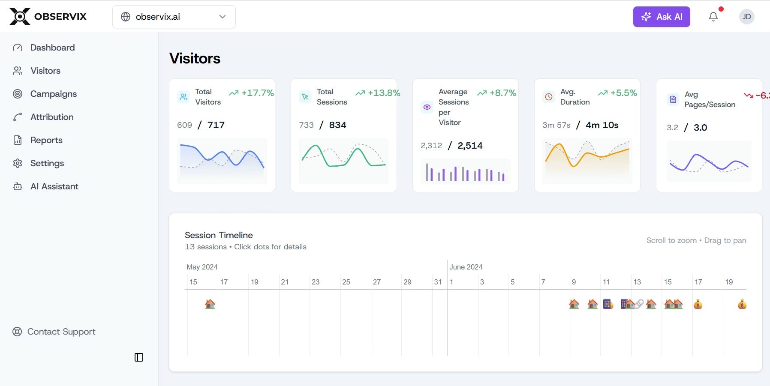Screen dimensions: 770x386
Task: Click the Visitors people icon in sidebar
Action: coord(18,71)
